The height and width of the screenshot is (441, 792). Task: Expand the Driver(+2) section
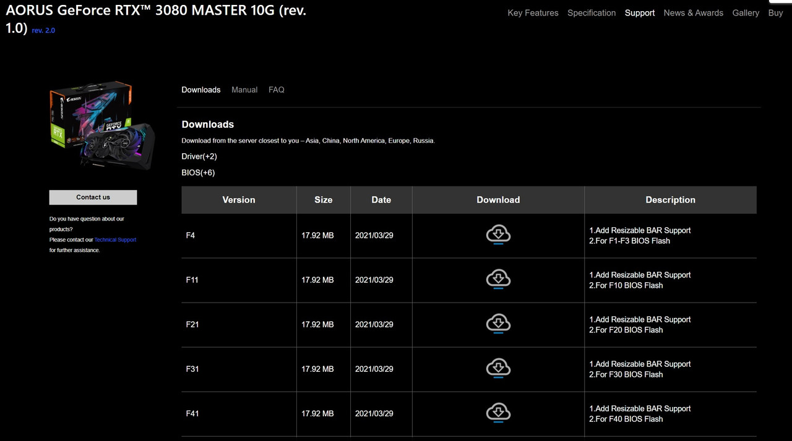click(x=199, y=156)
